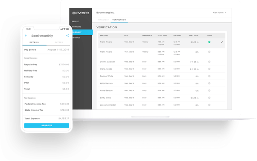Viewport: 257px width, 161px height.
Task: Switch to the Timesheet tab
Action: tap(103, 20)
